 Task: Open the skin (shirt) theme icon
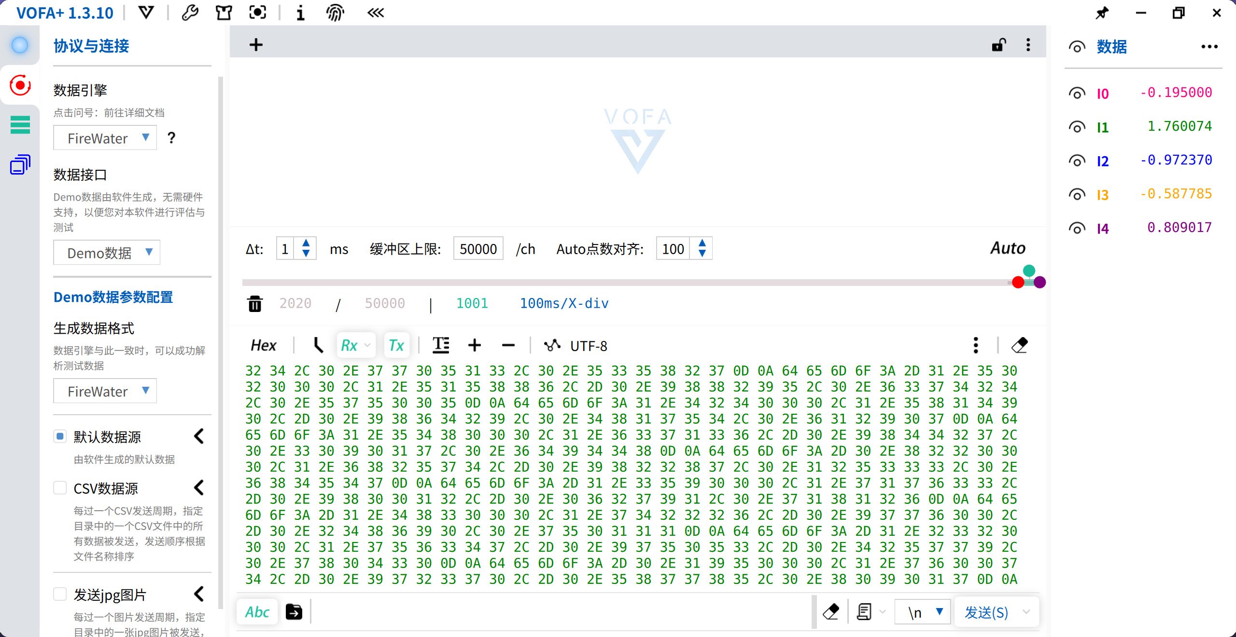pyautogui.click(x=224, y=13)
